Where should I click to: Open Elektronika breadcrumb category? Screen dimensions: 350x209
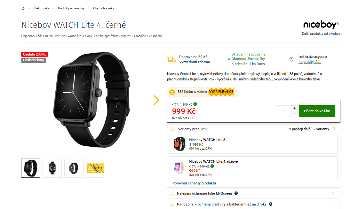click(x=42, y=8)
